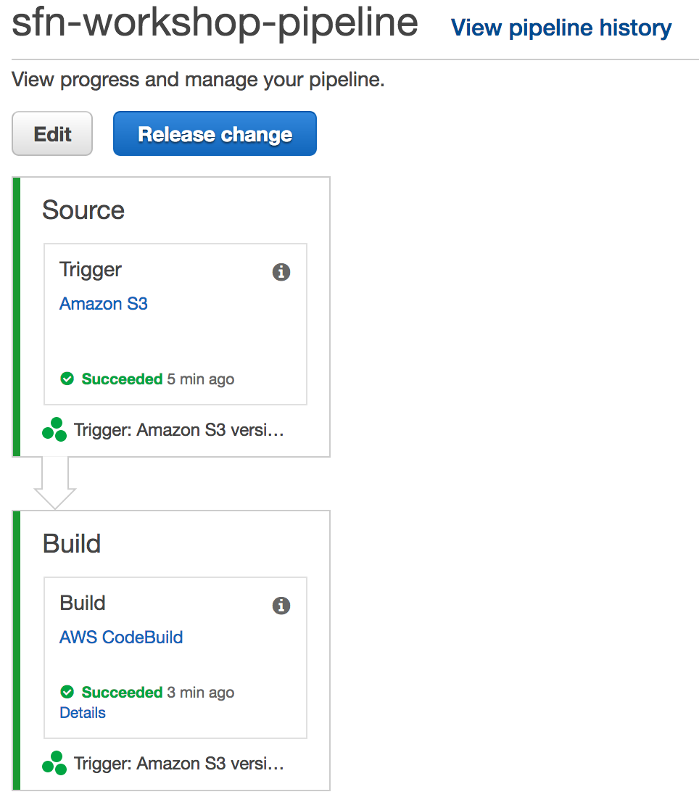Select the Source stage heading
Image resolution: width=699 pixels, height=805 pixels.
[83, 210]
